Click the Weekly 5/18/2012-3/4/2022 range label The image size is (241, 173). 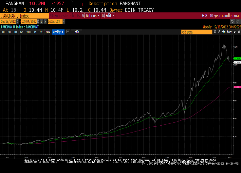click(222, 27)
